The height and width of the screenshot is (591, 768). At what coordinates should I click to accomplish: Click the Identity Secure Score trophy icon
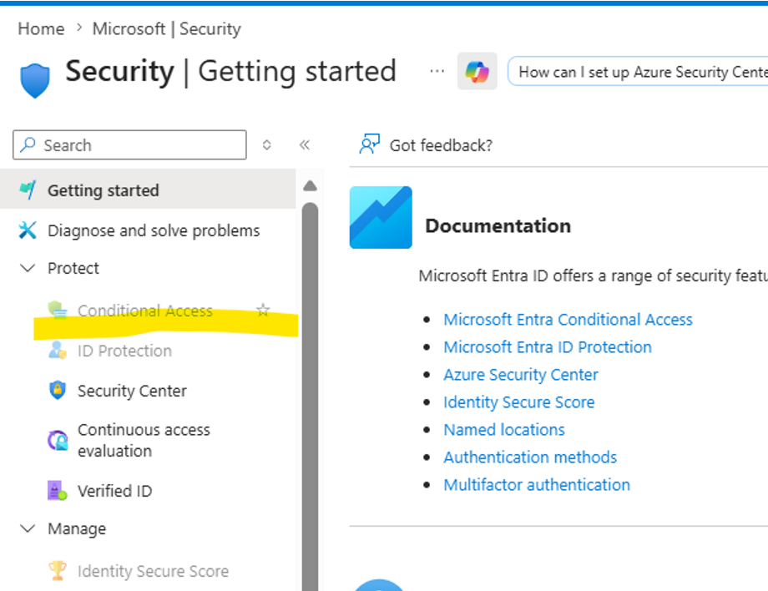pos(58,570)
